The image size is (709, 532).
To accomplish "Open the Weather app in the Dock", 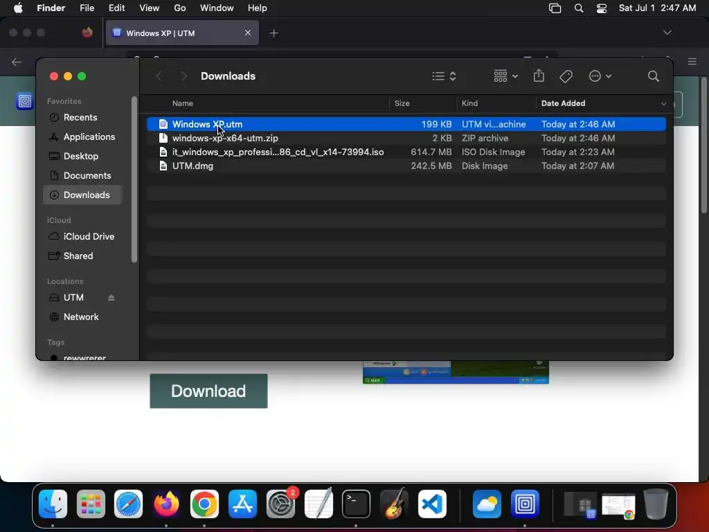I will [x=487, y=504].
